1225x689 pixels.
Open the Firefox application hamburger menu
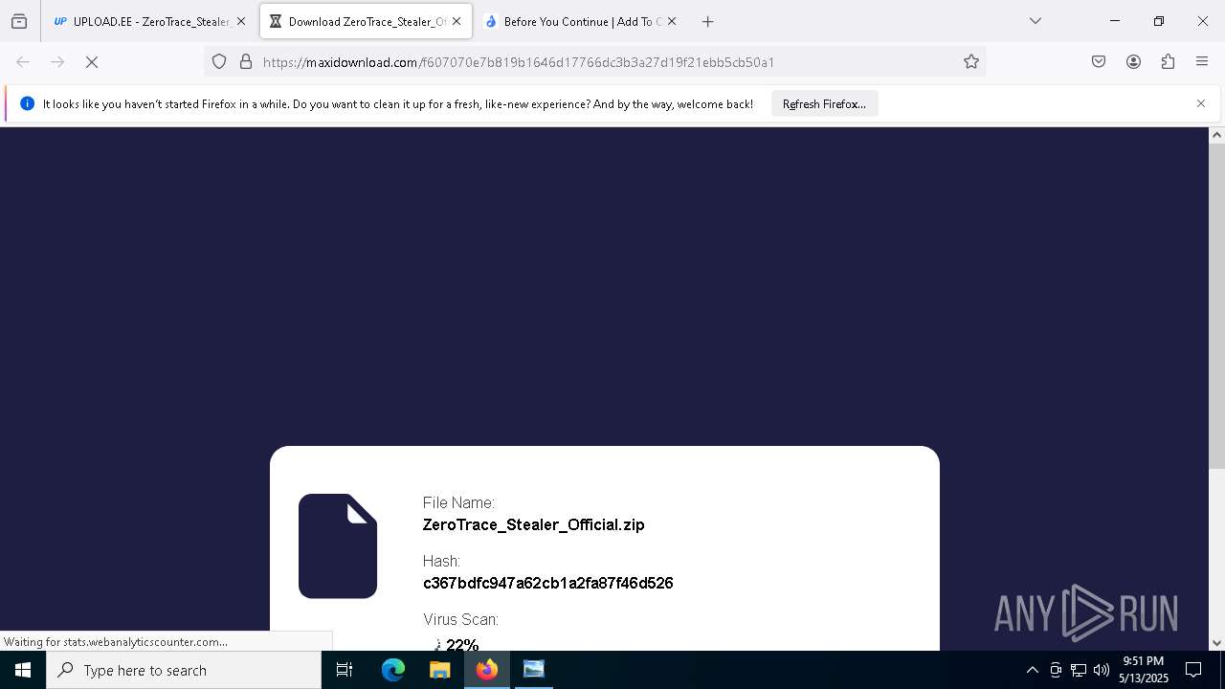point(1202,61)
